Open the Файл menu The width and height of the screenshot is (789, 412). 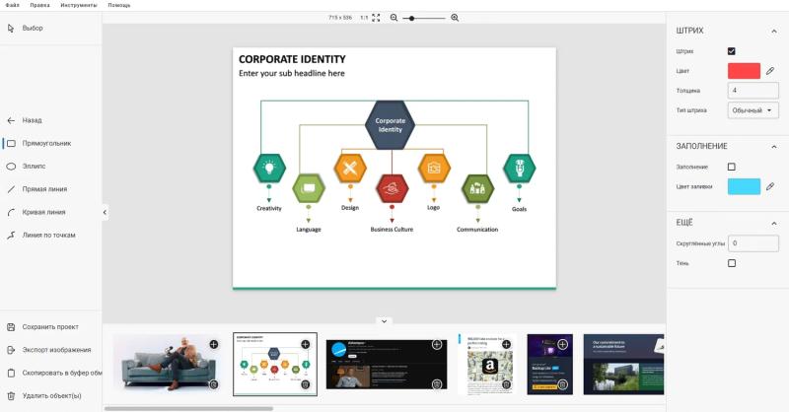click(x=12, y=5)
